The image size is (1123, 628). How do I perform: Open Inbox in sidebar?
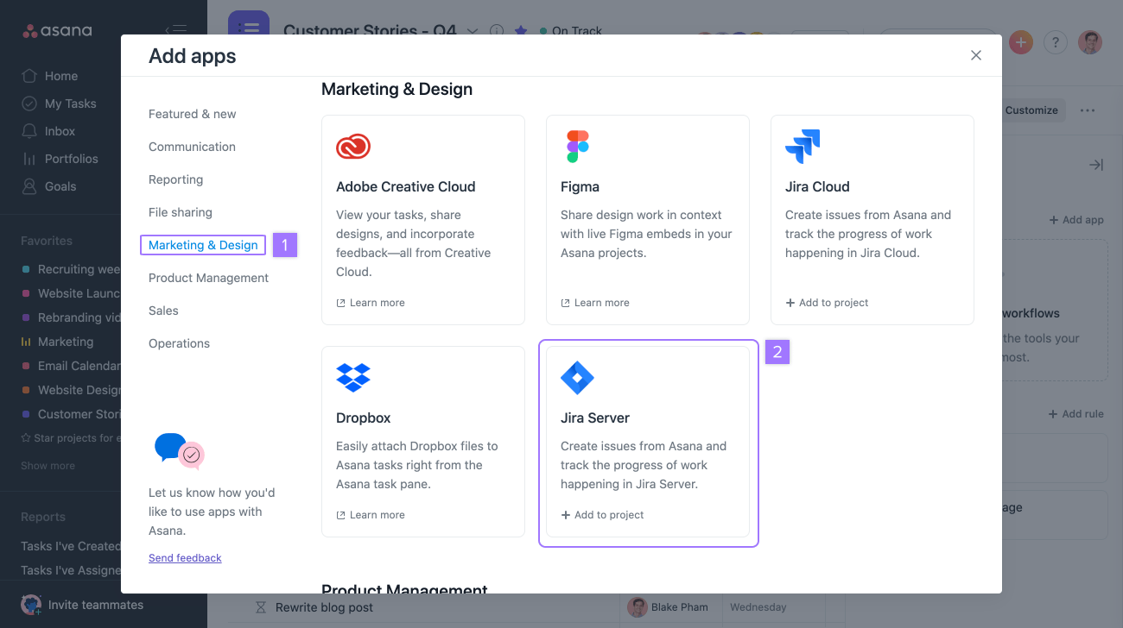[x=48, y=131]
